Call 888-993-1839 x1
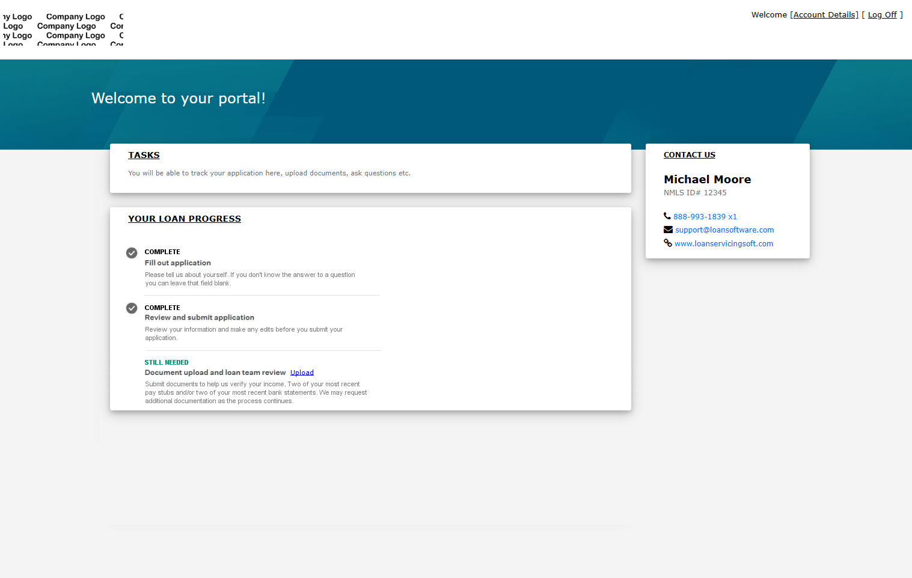This screenshot has width=912, height=578. pyautogui.click(x=705, y=216)
